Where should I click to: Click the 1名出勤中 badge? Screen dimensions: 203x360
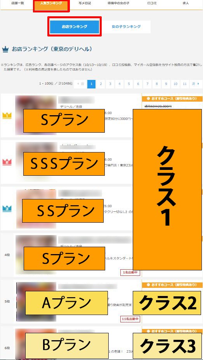click(130, 273)
